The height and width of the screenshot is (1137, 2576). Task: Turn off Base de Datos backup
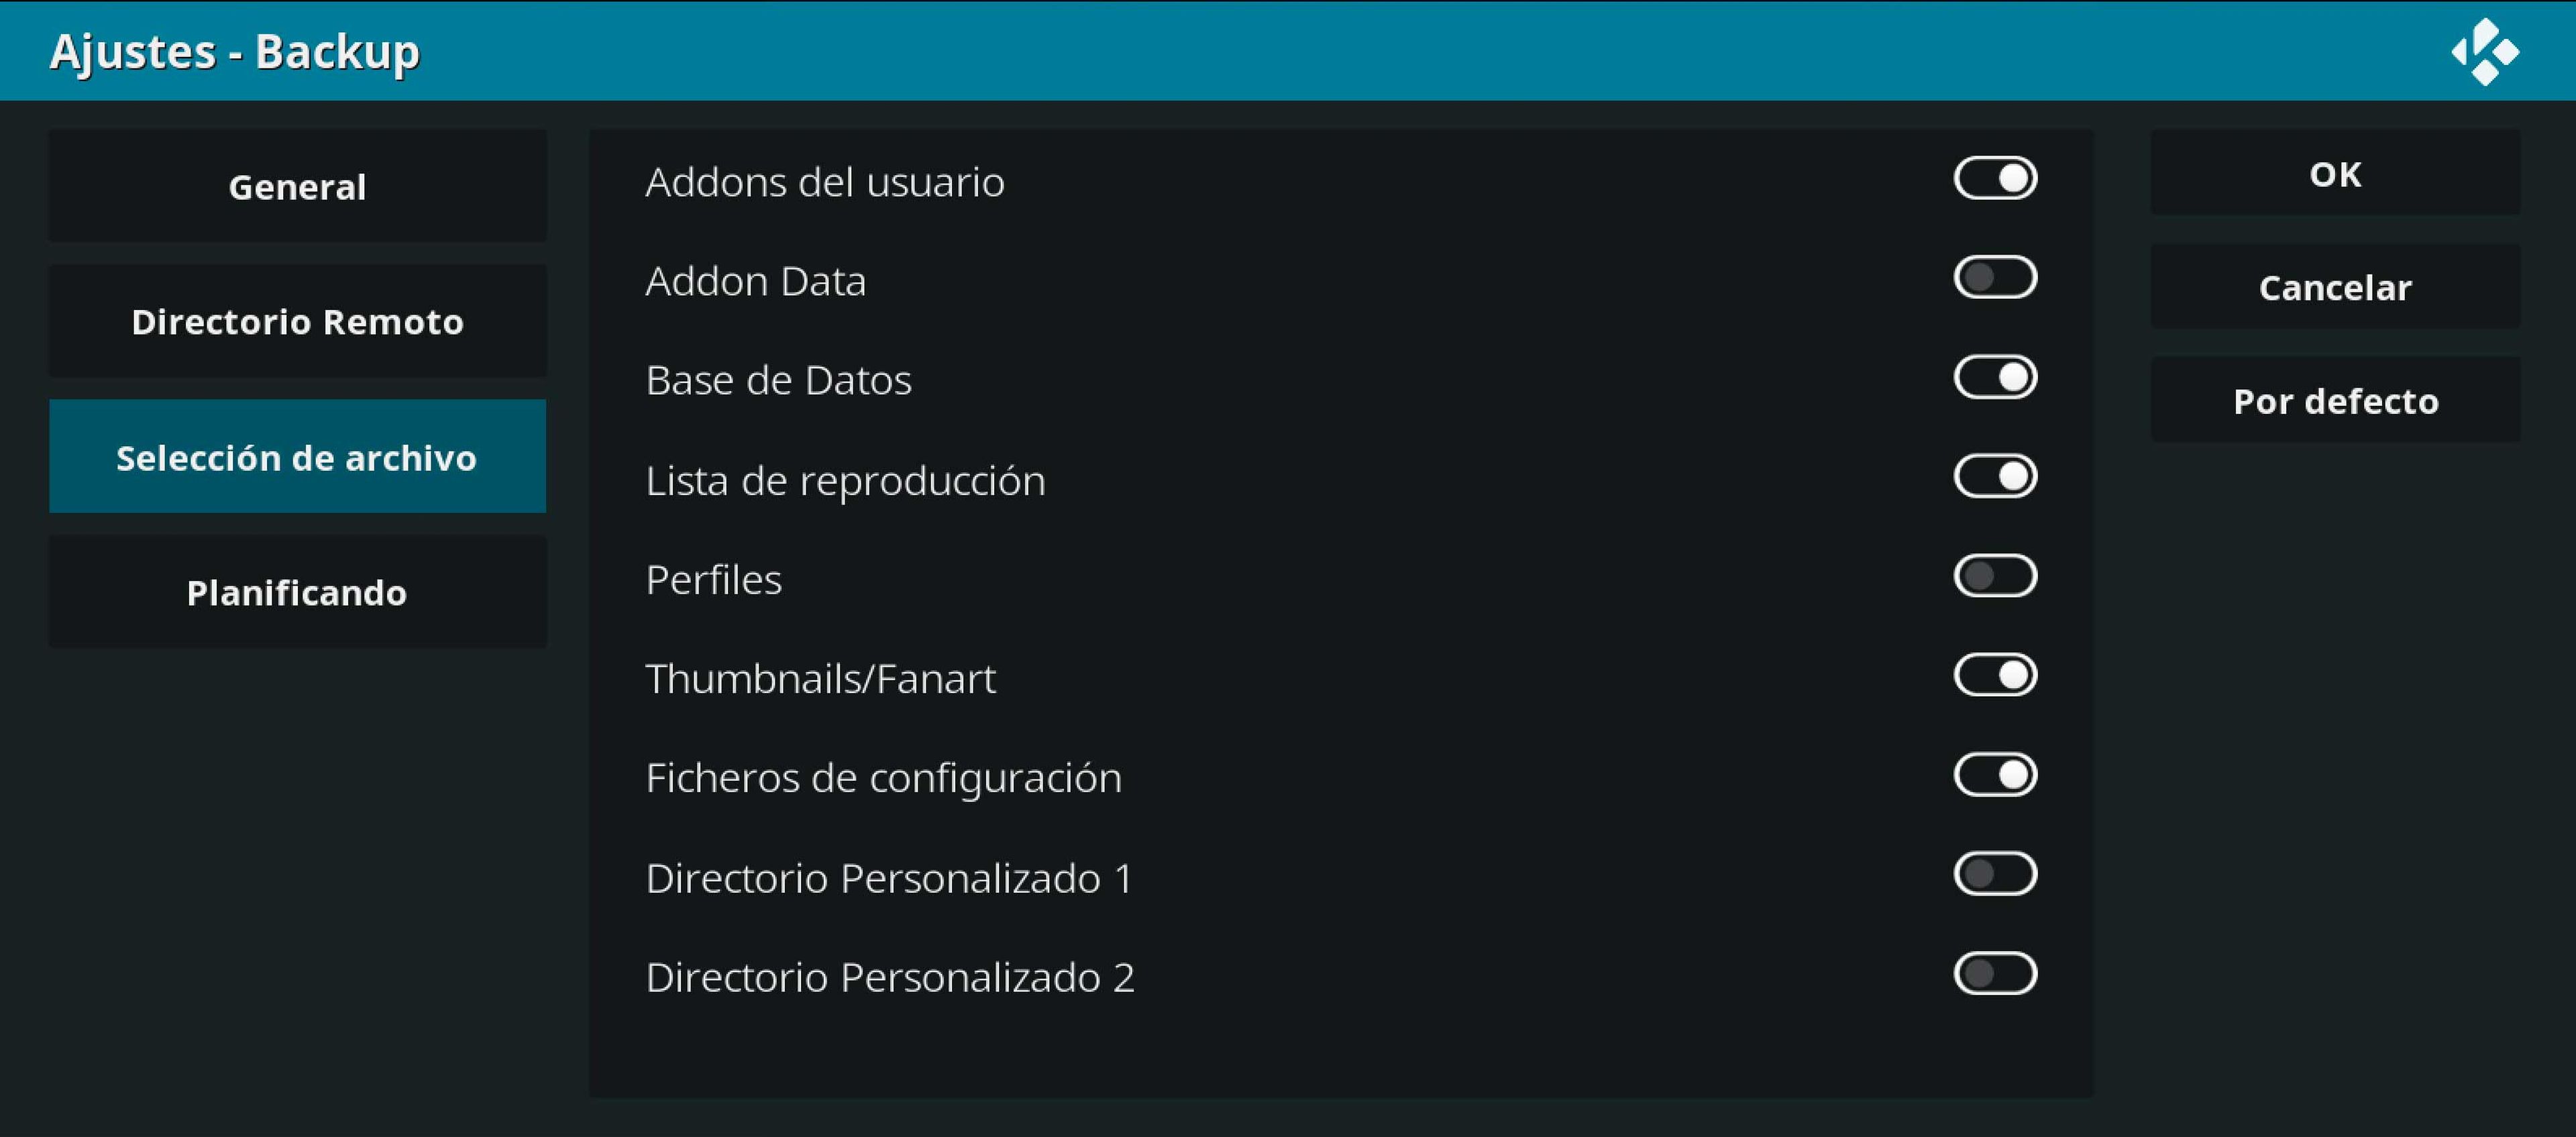(1996, 377)
